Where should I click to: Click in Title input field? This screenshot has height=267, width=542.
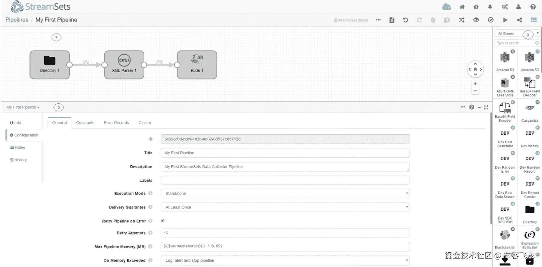pos(285,153)
